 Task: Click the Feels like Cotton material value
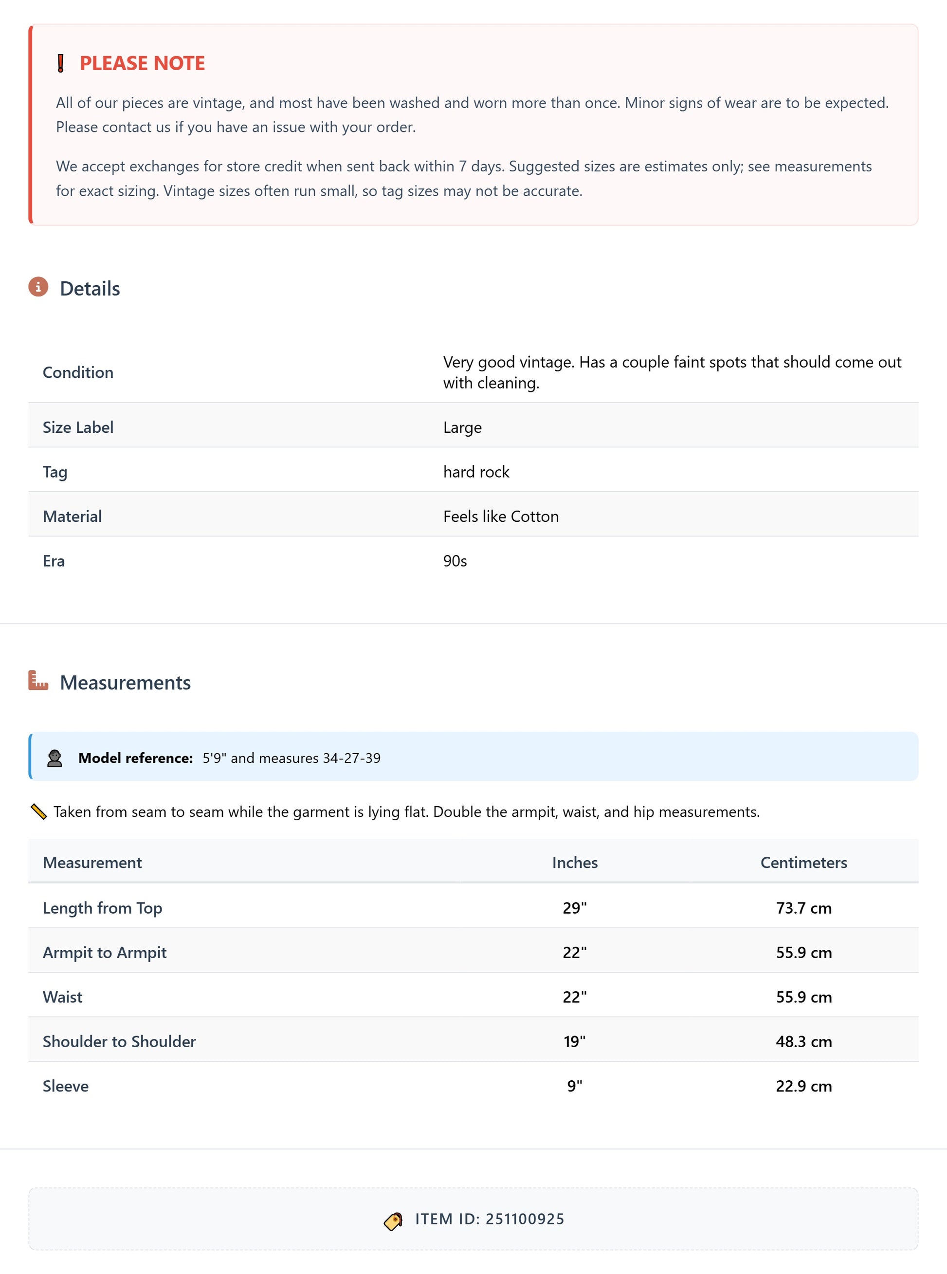tap(500, 517)
